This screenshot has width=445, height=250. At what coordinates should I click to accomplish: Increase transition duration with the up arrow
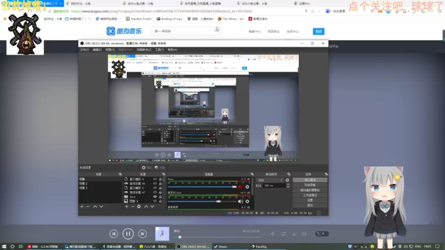pyautogui.click(x=288, y=184)
